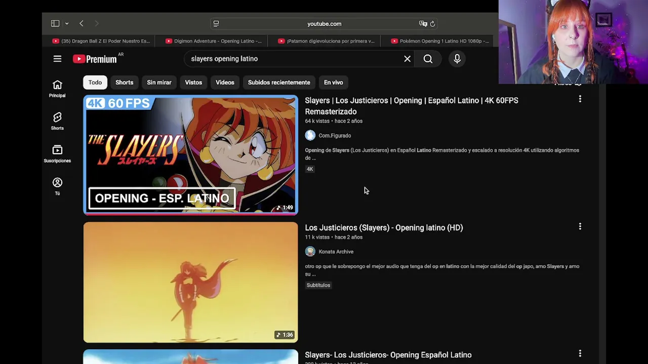Select the Sin mirar filter chip
Screen dimensions: 648x364
point(159,82)
